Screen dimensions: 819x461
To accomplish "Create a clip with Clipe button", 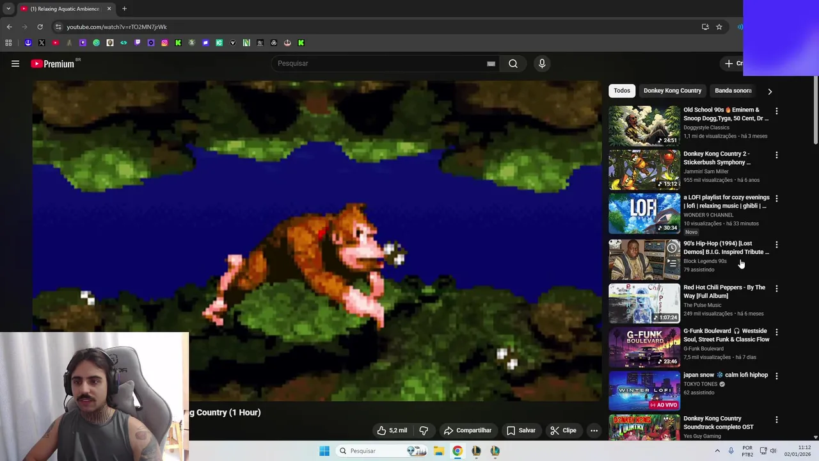I will (x=563, y=430).
